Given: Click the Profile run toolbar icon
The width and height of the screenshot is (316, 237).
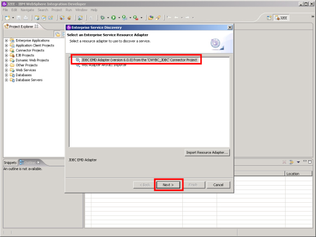Looking at the screenshot, I should pos(124,18).
